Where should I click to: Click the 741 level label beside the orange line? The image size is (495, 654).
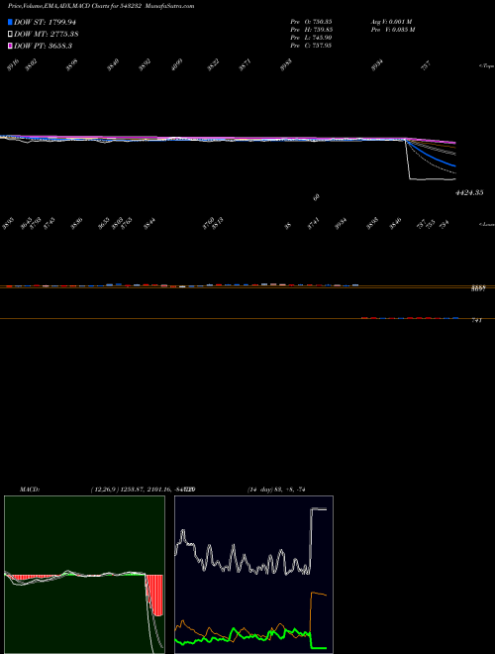click(476, 320)
